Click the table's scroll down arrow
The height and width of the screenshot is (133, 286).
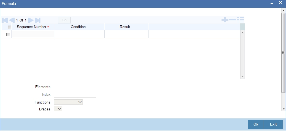242,77
